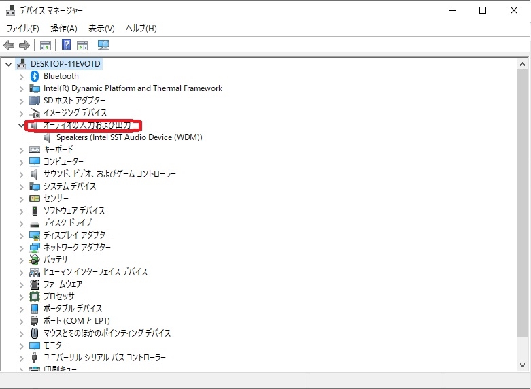
Task: Click the Bluetooth category icon
Action: [x=35, y=76]
